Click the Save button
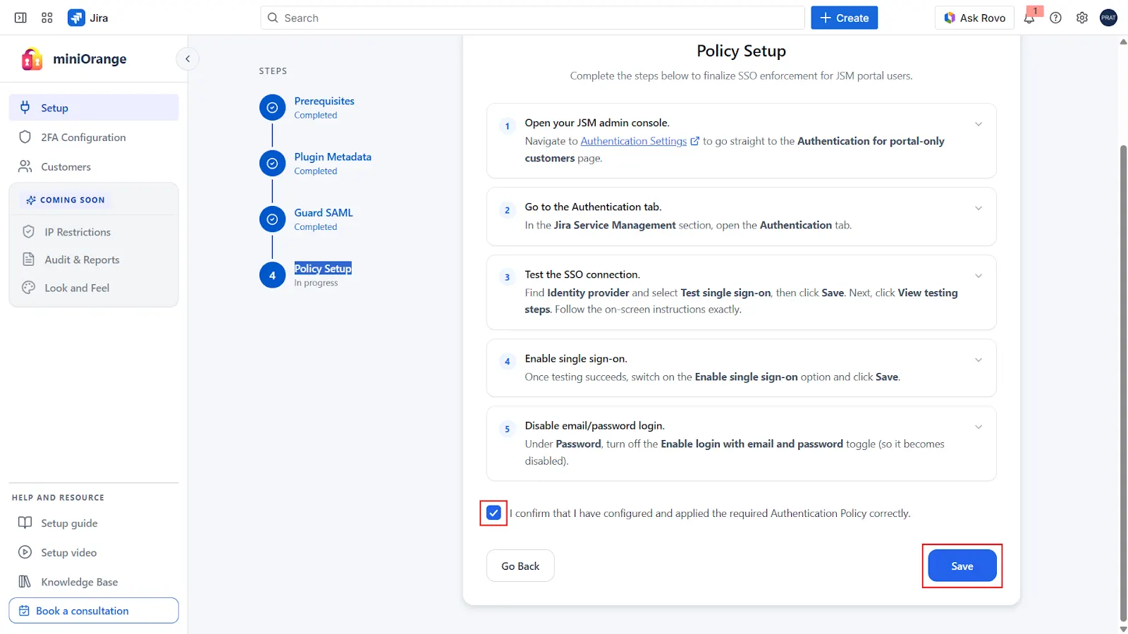The height and width of the screenshot is (634, 1128). click(962, 566)
